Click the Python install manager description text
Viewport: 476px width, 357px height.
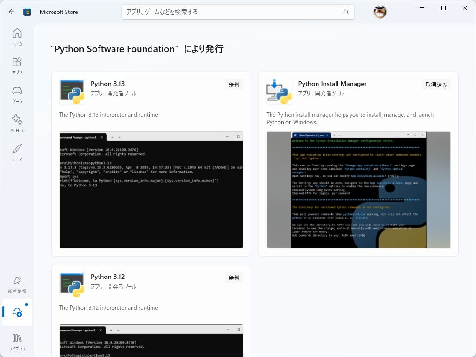350,119
